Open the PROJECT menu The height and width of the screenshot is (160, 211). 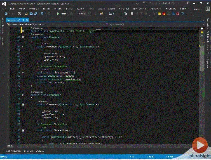coord(34,9)
